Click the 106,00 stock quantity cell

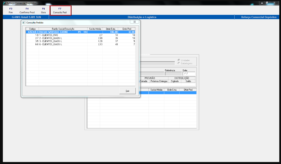click(110, 32)
